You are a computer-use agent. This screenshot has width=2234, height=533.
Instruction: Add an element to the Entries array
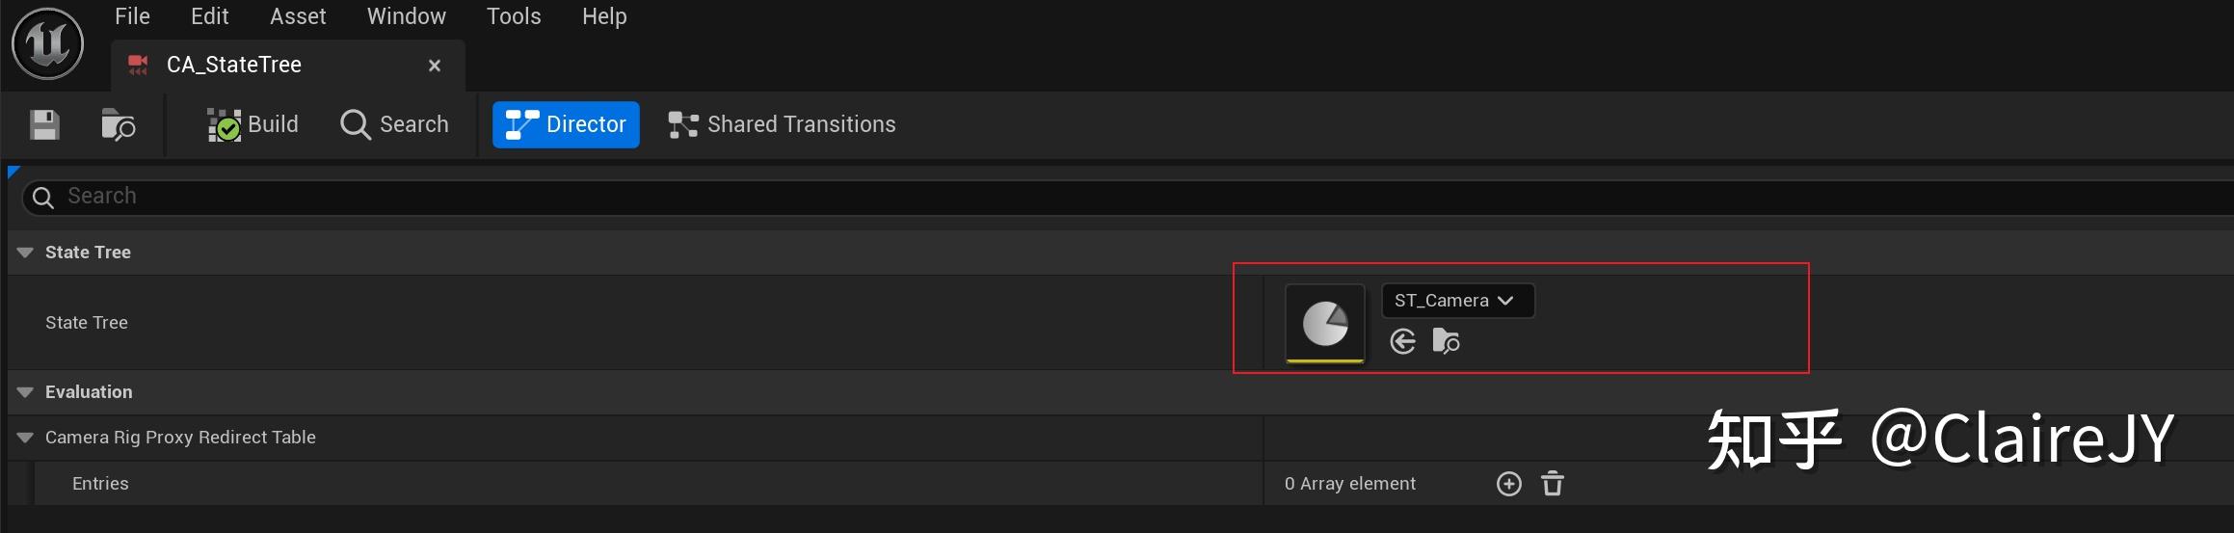tap(1508, 484)
